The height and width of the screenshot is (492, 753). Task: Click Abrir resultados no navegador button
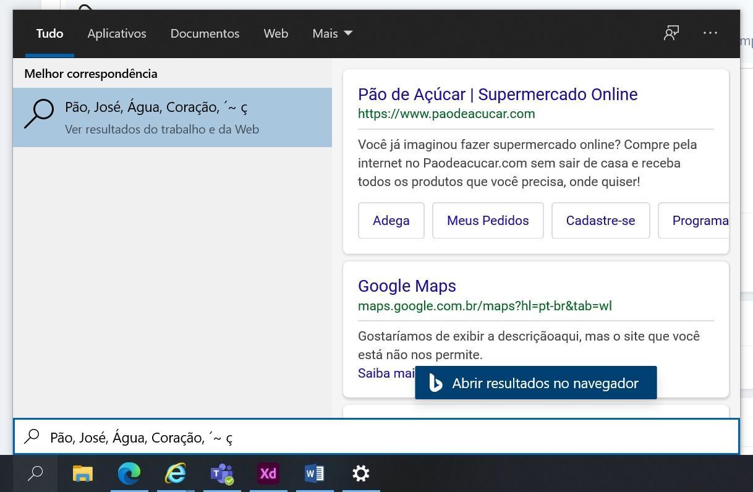click(x=536, y=383)
